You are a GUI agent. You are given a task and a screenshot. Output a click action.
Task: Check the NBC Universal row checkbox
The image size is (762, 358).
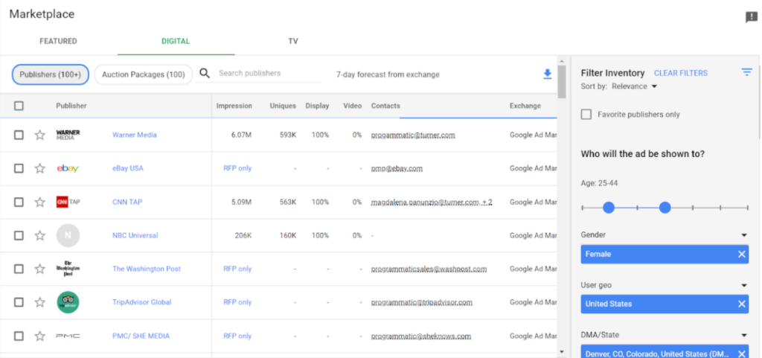19,236
